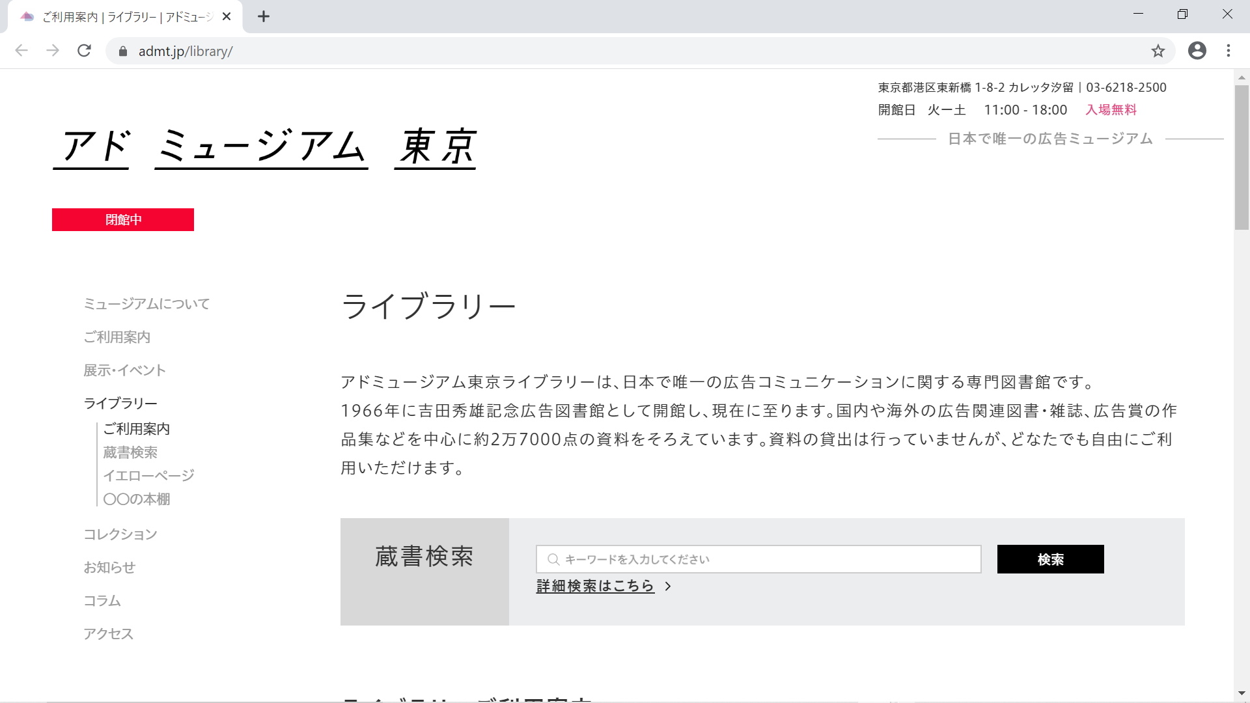The width and height of the screenshot is (1250, 703).
Task: Click scrollbar up arrow
Action: pyautogui.click(x=1242, y=77)
